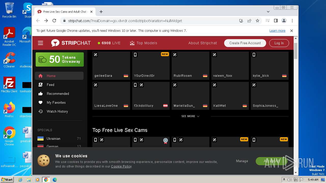This screenshot has width=326, height=183.
Task: Open the MariellaSun_ thumbnail
Action: coord(191,96)
